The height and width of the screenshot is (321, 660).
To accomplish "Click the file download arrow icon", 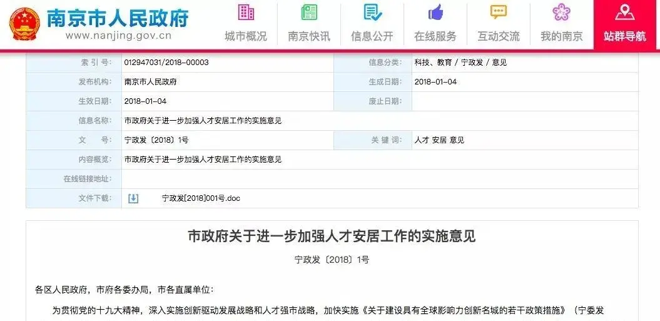I will (133, 198).
